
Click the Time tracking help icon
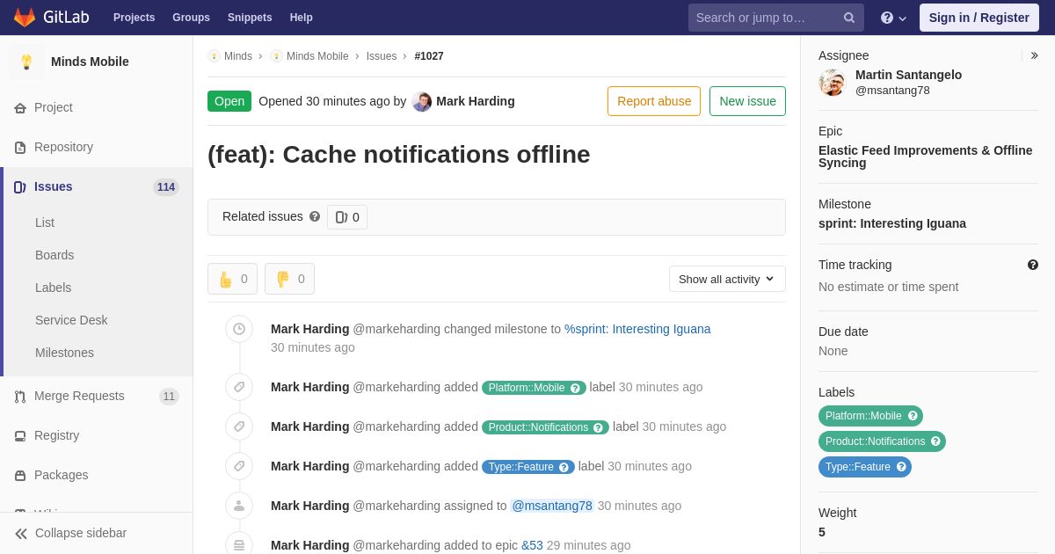(1033, 265)
